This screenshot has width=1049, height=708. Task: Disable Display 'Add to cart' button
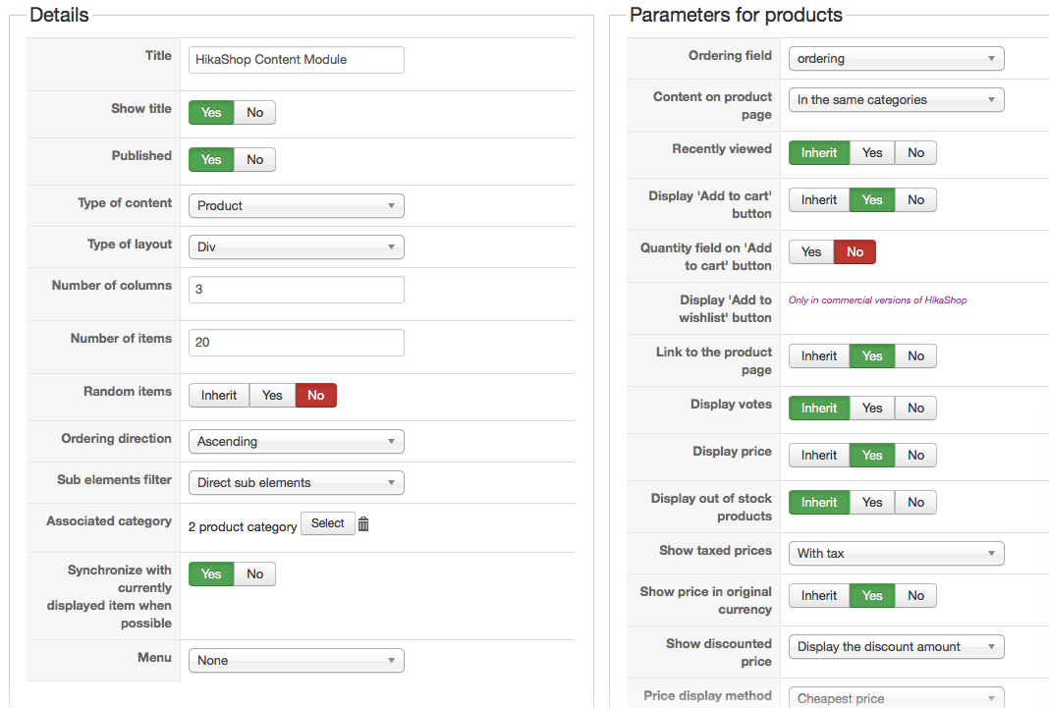point(915,200)
